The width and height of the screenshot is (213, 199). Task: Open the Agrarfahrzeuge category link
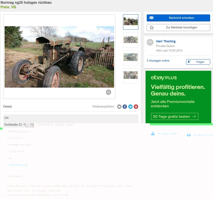pos(18,165)
